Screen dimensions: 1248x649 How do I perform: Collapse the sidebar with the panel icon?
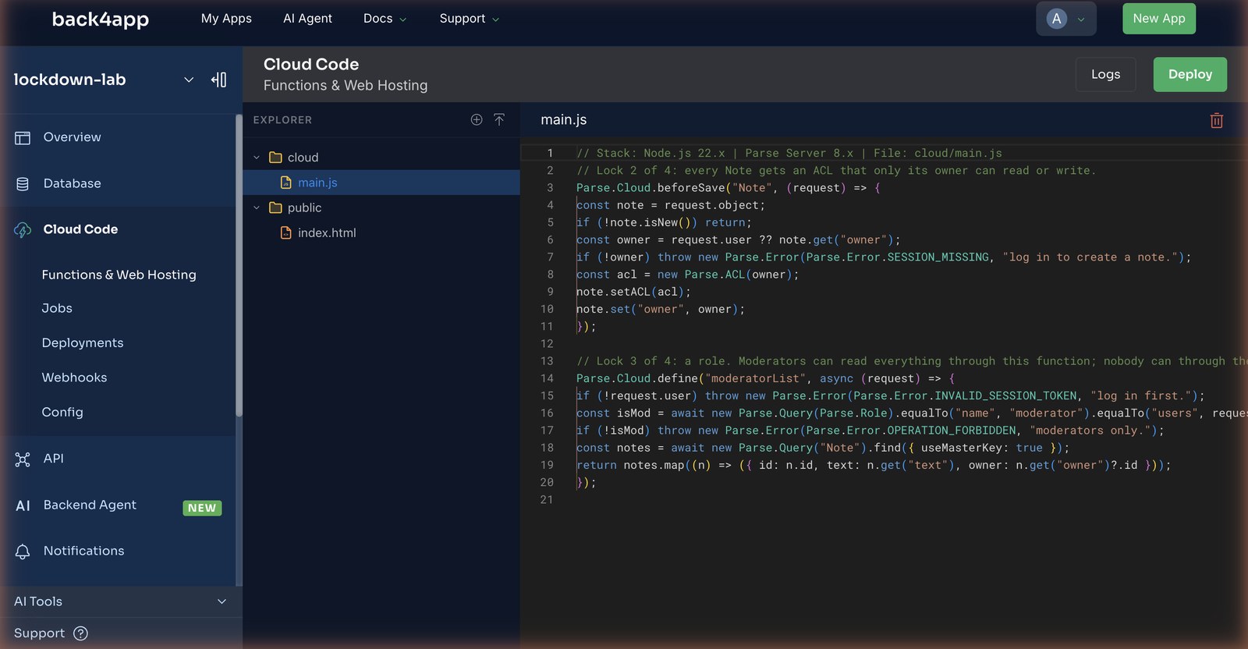(218, 80)
